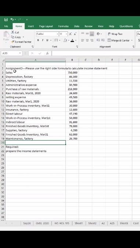The height and width of the screenshot is (248, 140).
Task: Switch to the Review tab
Action: 89,26
